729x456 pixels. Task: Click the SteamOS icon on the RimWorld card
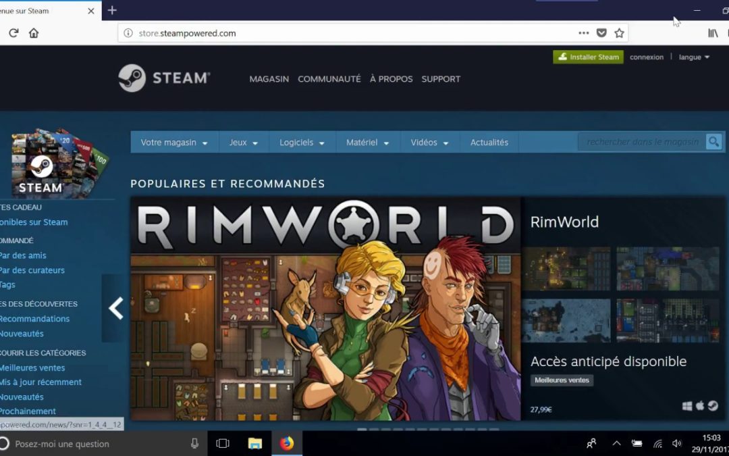(x=712, y=406)
